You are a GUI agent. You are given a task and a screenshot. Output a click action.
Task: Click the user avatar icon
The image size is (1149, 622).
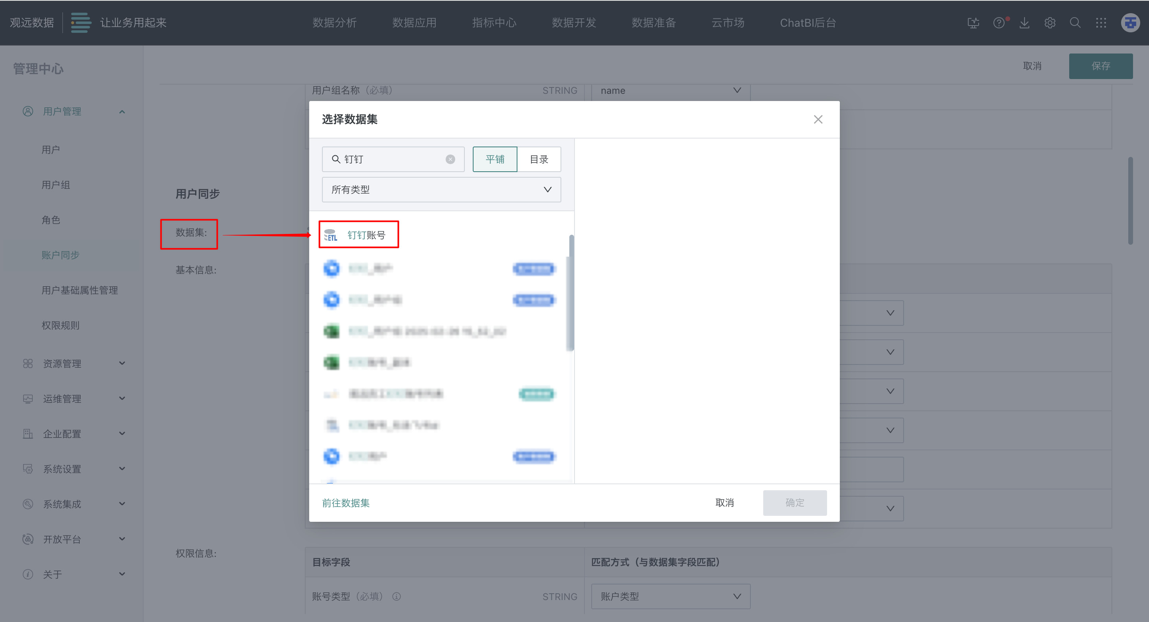pyautogui.click(x=1130, y=23)
